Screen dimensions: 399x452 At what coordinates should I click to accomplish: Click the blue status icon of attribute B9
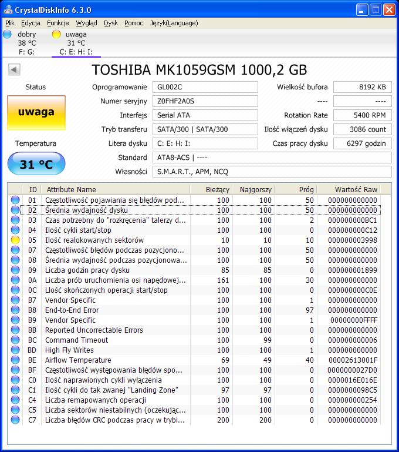[15, 320]
